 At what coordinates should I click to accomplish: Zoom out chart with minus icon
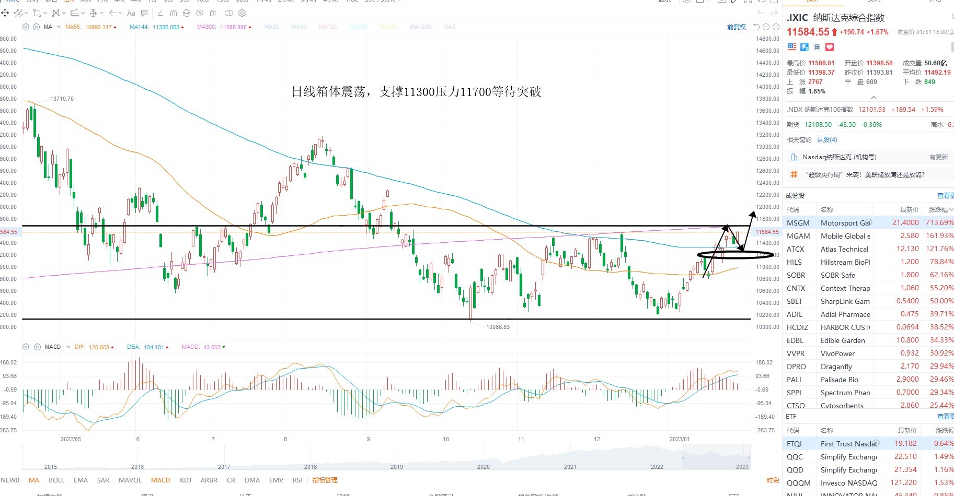766,27
